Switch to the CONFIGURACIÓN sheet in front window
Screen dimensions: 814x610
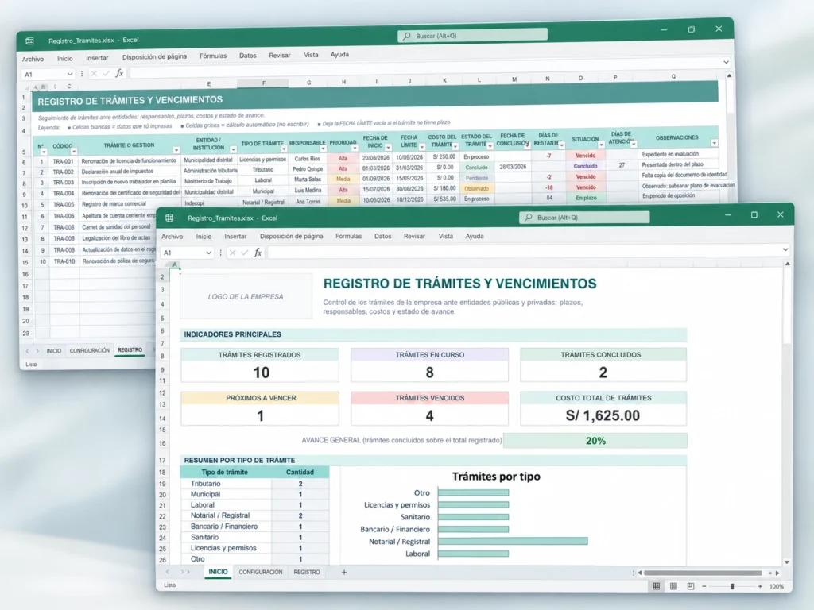point(261,572)
